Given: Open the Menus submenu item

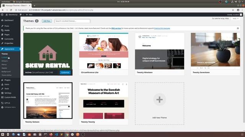Looking at the screenshot, I should 4,64.
